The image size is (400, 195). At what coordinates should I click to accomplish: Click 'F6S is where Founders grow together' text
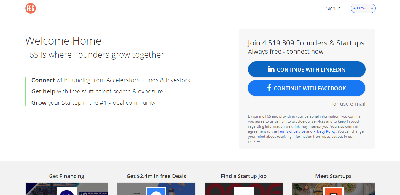(95, 55)
